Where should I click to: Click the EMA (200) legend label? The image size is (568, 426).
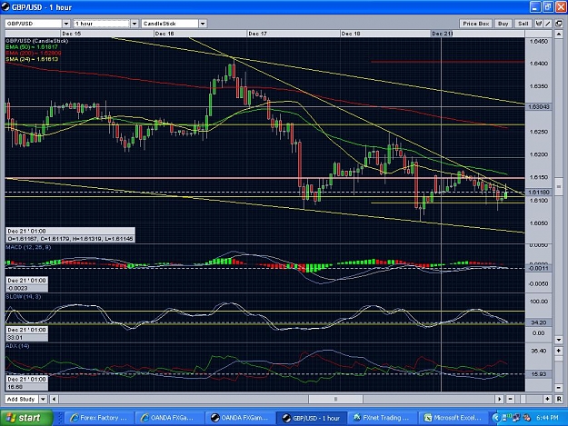tap(34, 54)
